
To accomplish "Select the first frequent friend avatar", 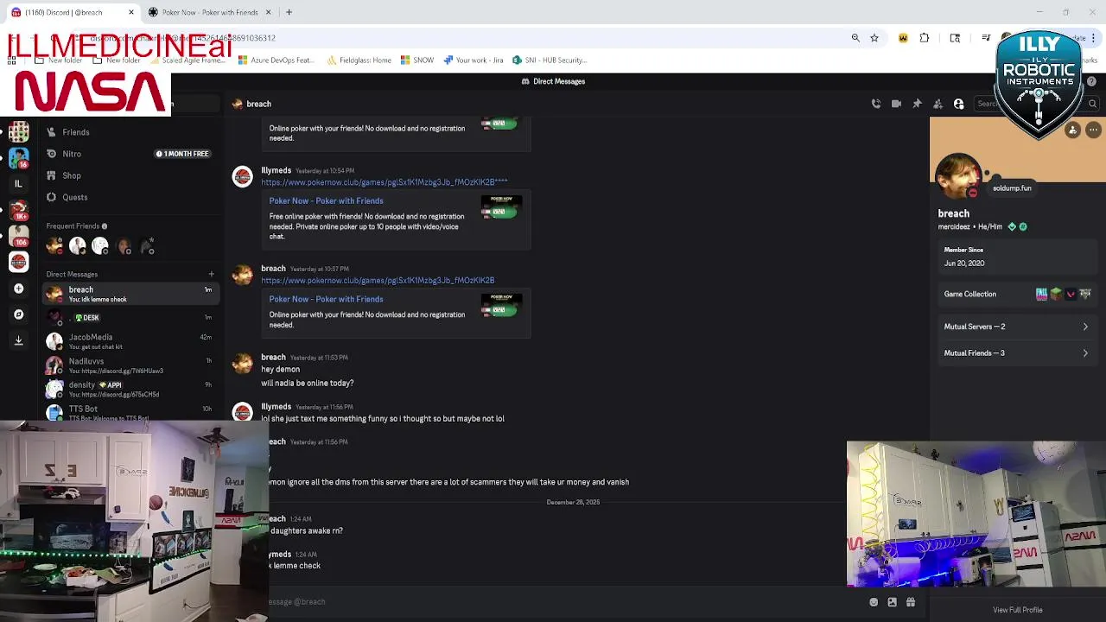I will (x=55, y=247).
